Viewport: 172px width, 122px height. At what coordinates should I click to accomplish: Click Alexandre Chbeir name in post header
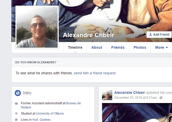tap(130, 93)
